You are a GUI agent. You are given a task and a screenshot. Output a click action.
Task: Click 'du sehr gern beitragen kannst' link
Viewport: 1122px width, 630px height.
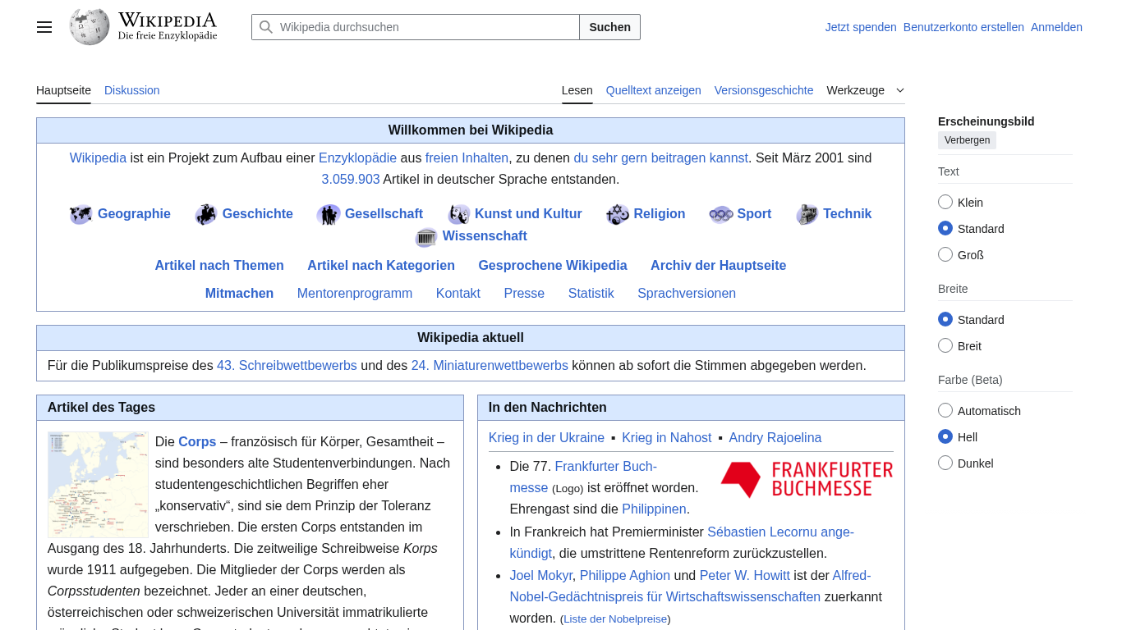661,157
